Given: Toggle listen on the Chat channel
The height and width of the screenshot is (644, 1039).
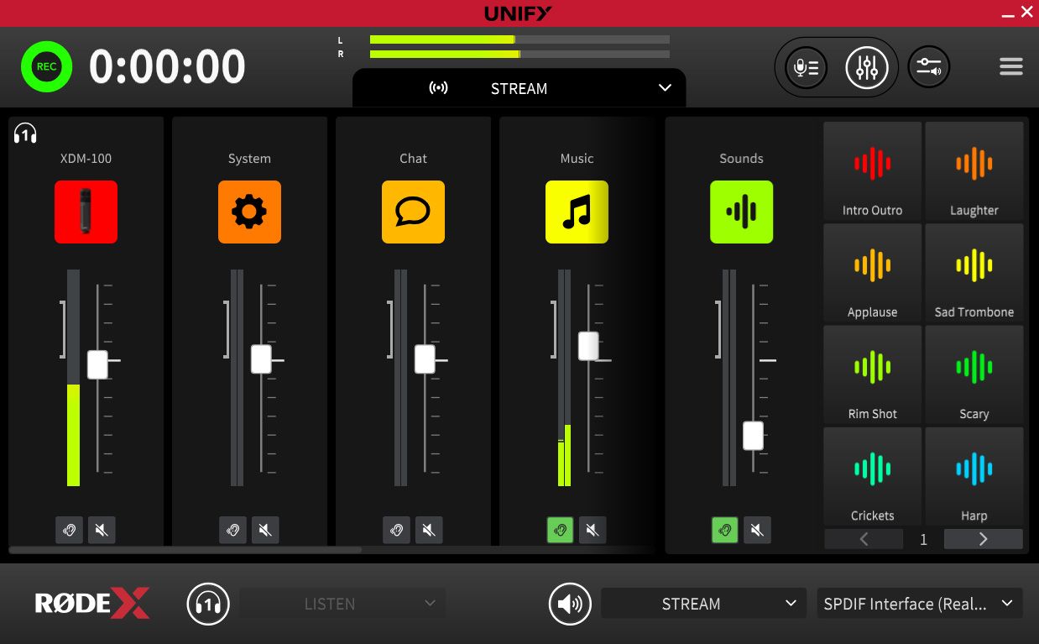Looking at the screenshot, I should [x=397, y=530].
